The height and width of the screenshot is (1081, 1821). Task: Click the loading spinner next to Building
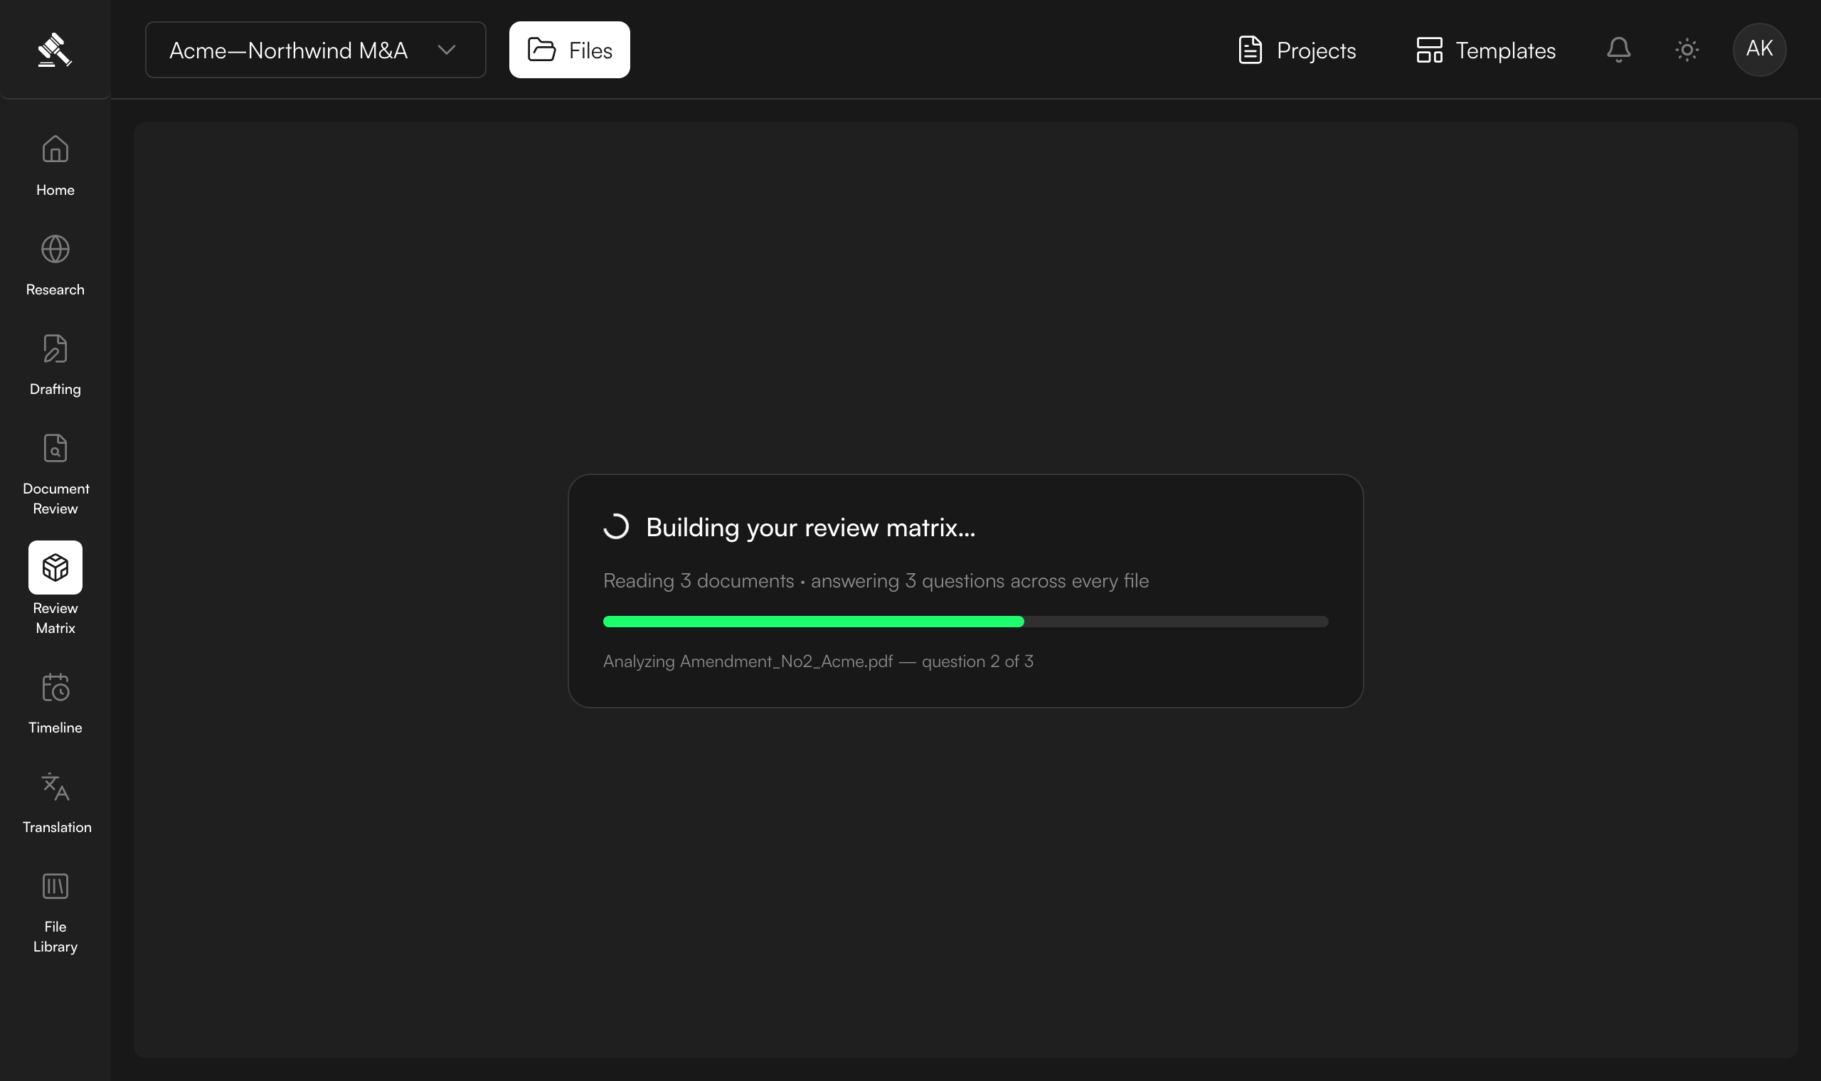pyautogui.click(x=616, y=527)
